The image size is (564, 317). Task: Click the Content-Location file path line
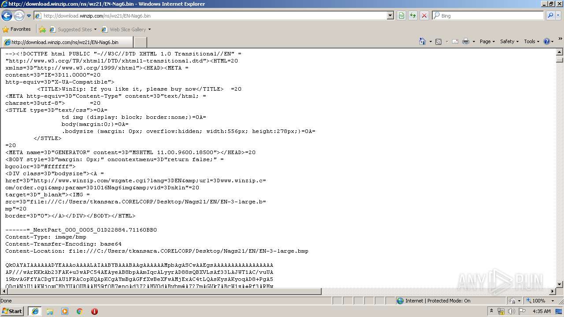[157, 251]
